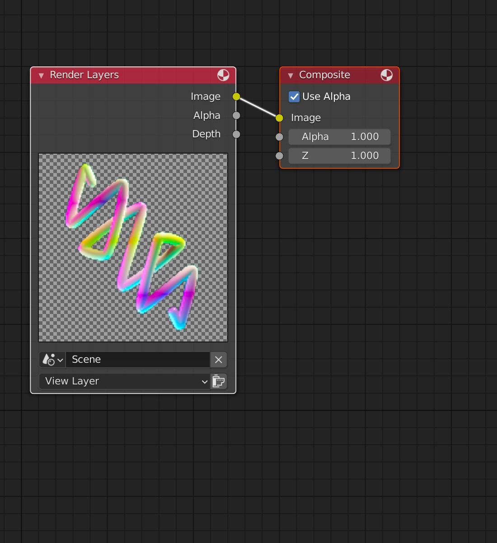497x543 pixels.
Task: Click Render Layers Depth output socket
Action: [236, 134]
